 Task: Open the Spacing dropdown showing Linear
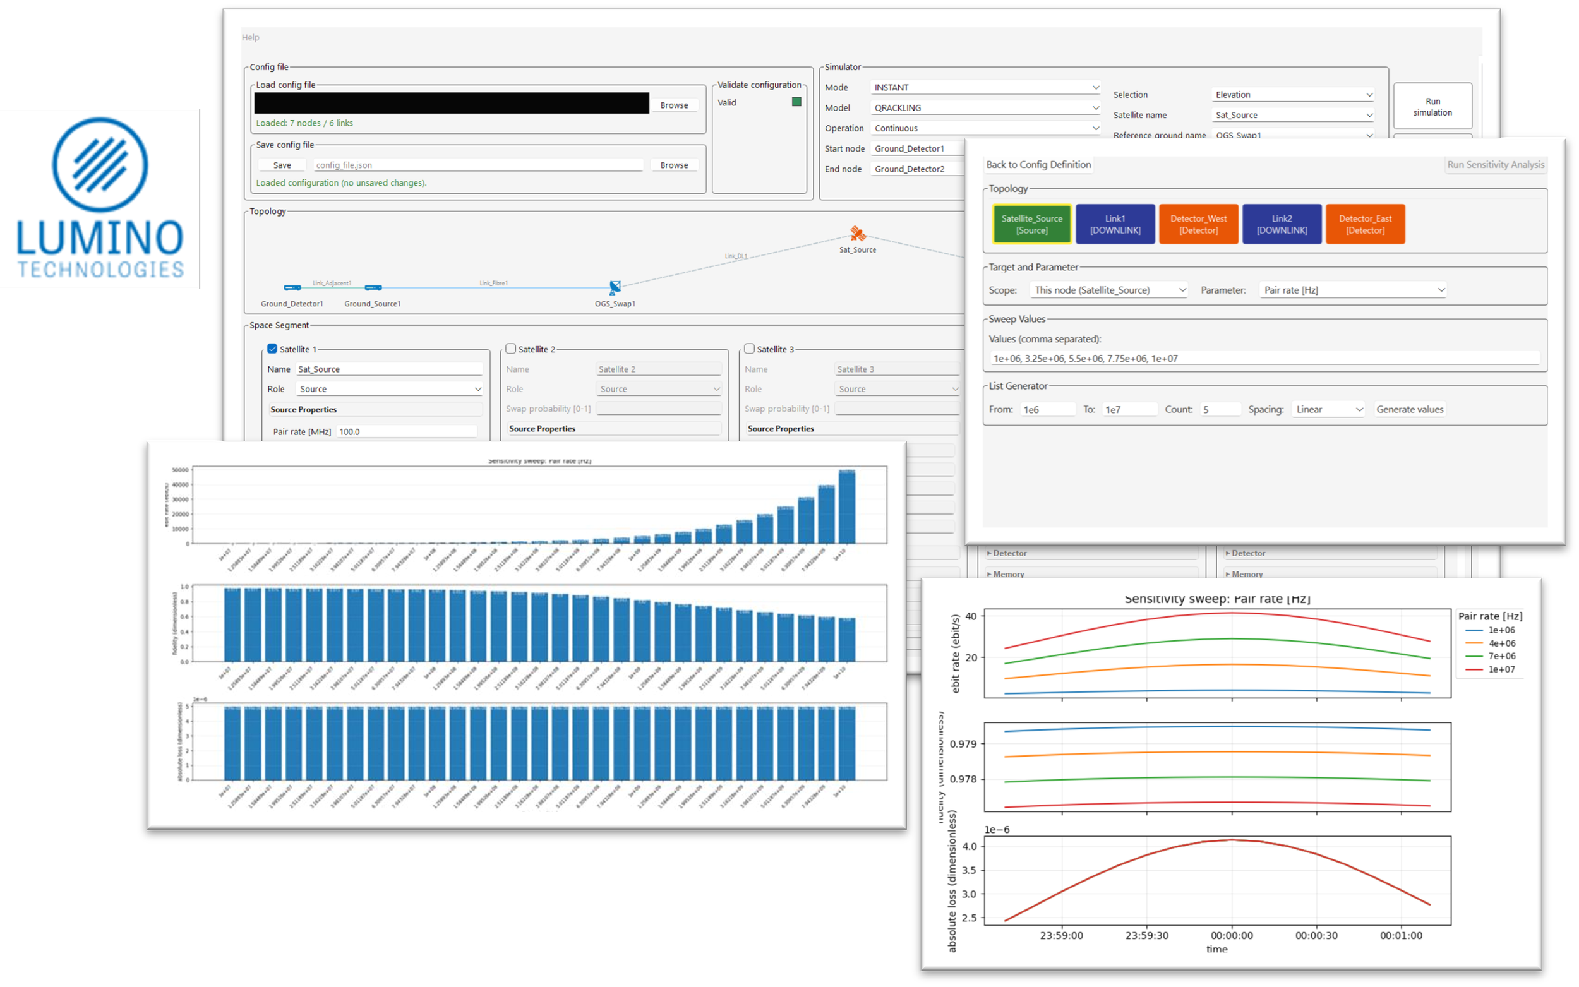[x=1328, y=409]
